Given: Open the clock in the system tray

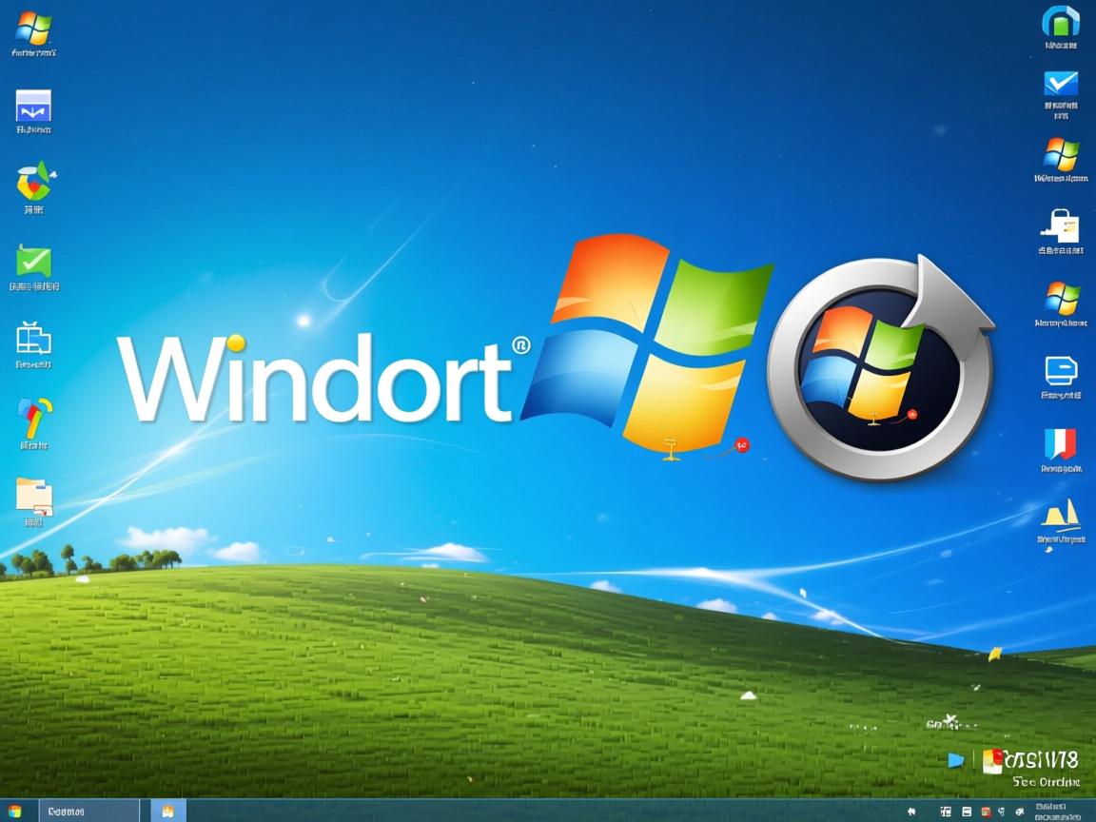Looking at the screenshot, I should pos(1056,811).
